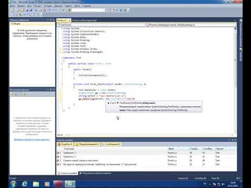
Task: Click the last icon in data sources toolbar
Action: (24, 94)
